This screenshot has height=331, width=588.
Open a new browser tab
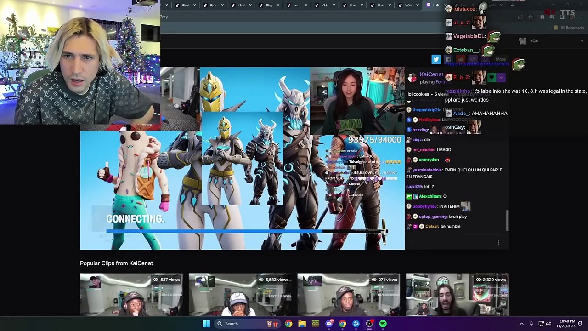click(x=513, y=5)
